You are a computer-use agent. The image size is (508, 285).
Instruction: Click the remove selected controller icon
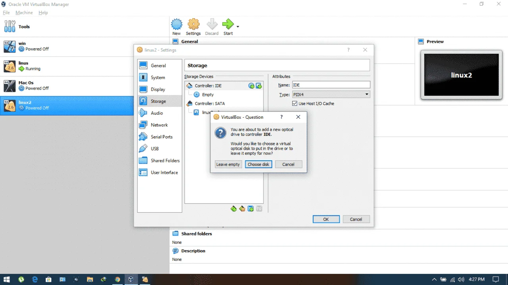pos(242,209)
